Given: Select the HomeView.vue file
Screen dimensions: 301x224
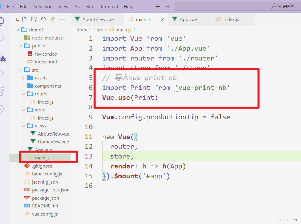Looking at the screenshot, I should pos(53,142).
